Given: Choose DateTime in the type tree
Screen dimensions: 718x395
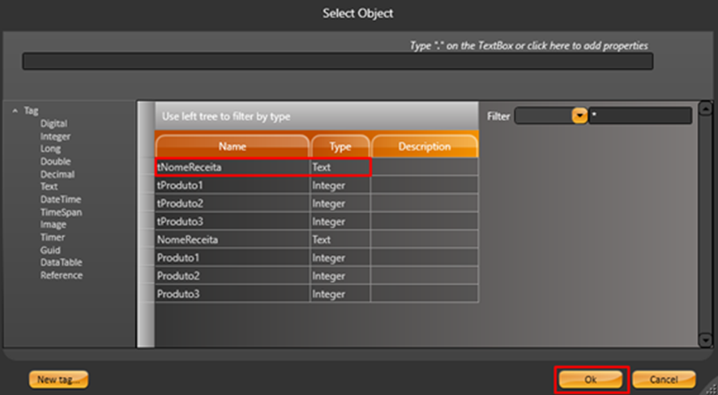Looking at the screenshot, I should [x=60, y=199].
